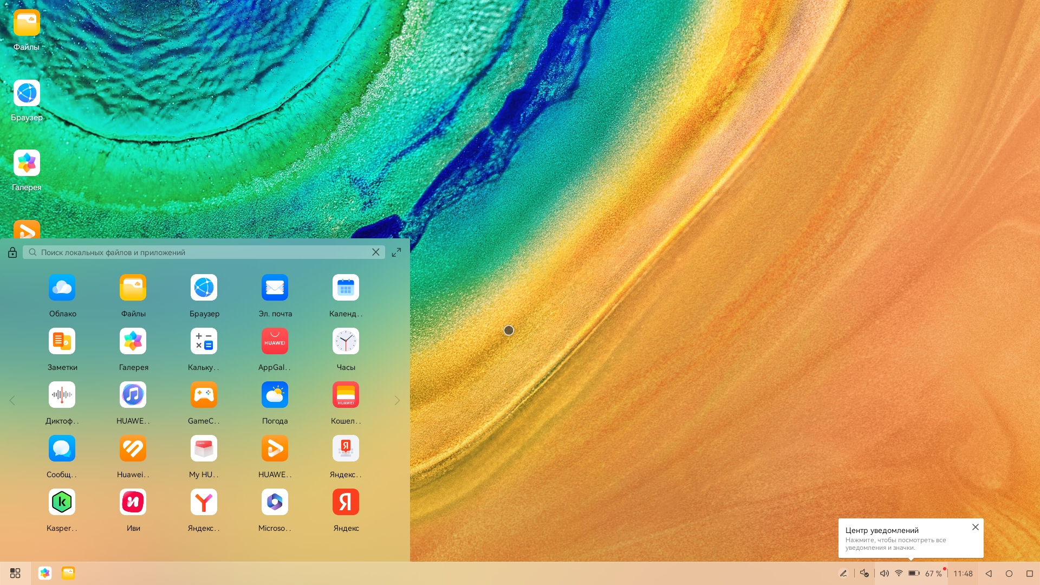Toggle the lock icon beside search
This screenshot has width=1040, height=585.
pyautogui.click(x=12, y=252)
